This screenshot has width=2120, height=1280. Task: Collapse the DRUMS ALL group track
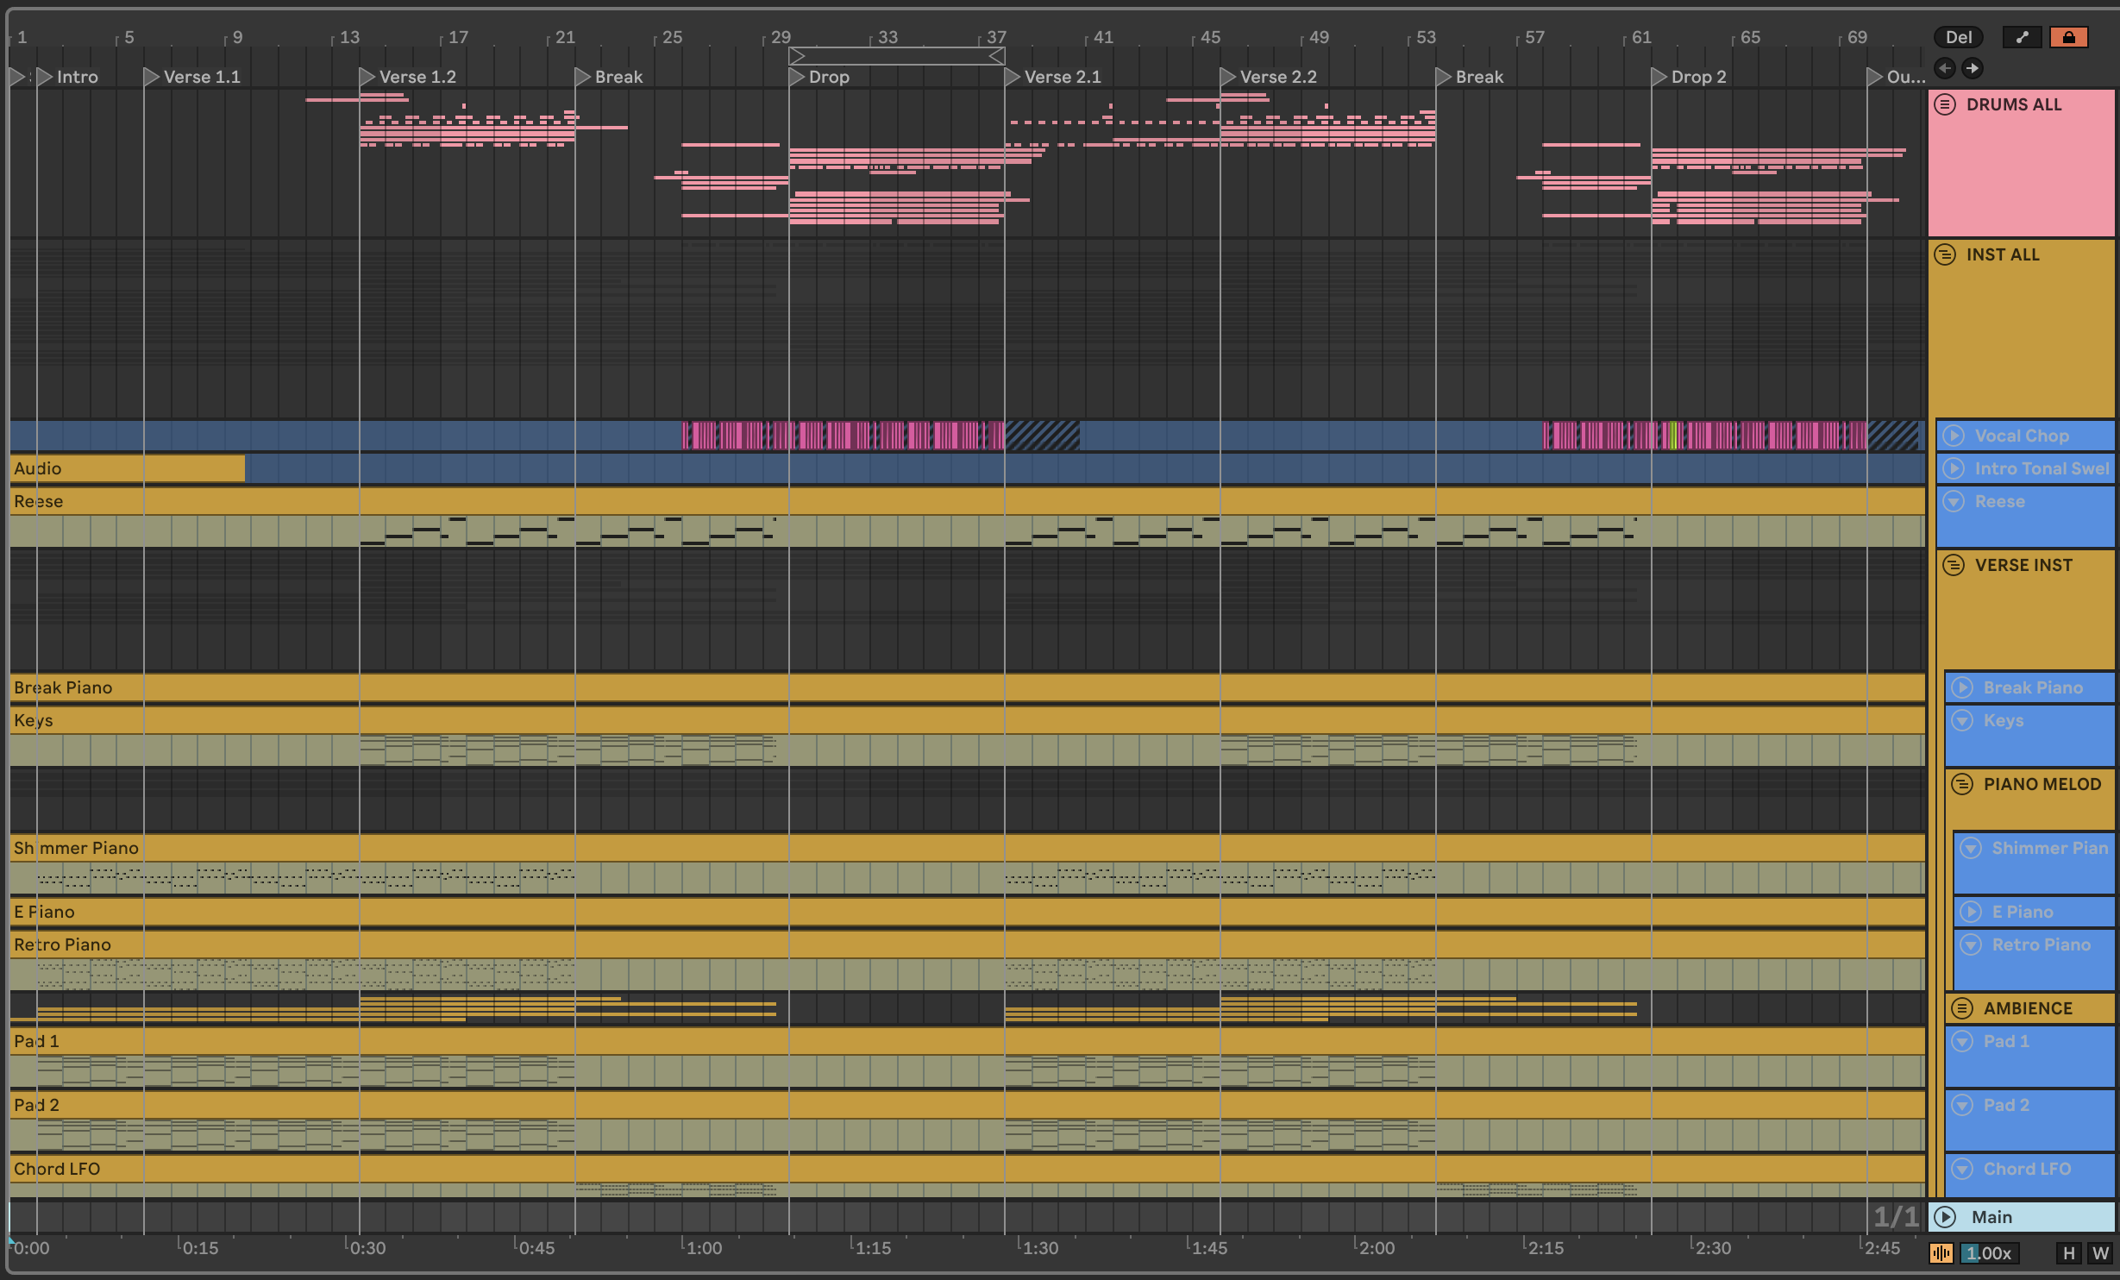click(1945, 104)
